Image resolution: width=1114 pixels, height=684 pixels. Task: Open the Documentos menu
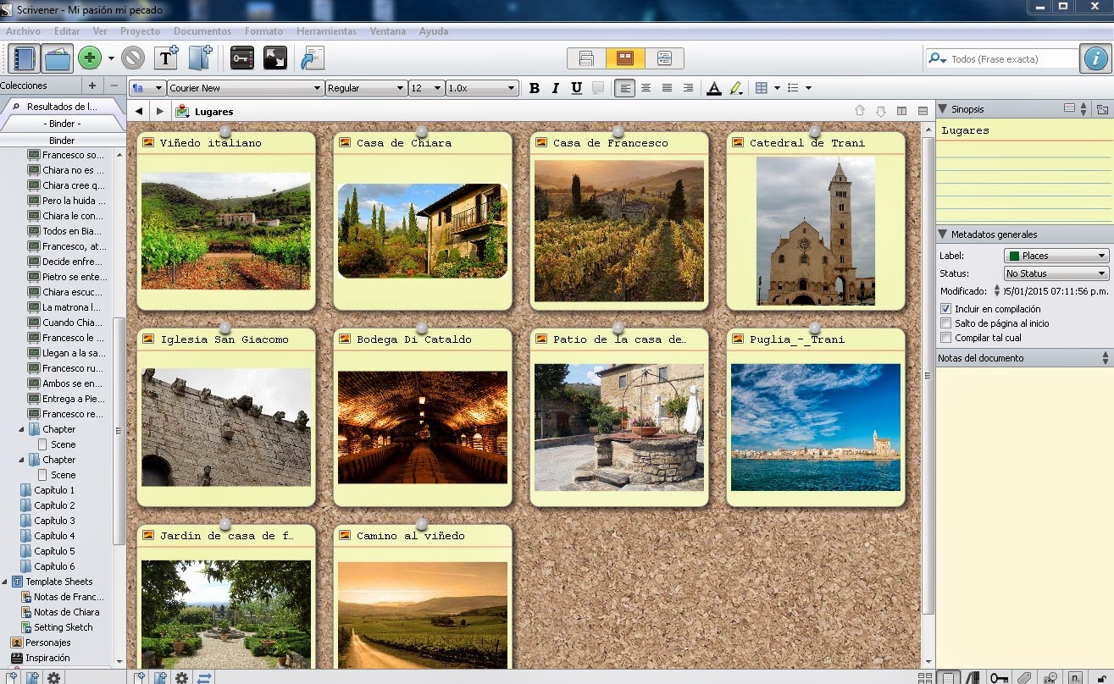click(202, 31)
